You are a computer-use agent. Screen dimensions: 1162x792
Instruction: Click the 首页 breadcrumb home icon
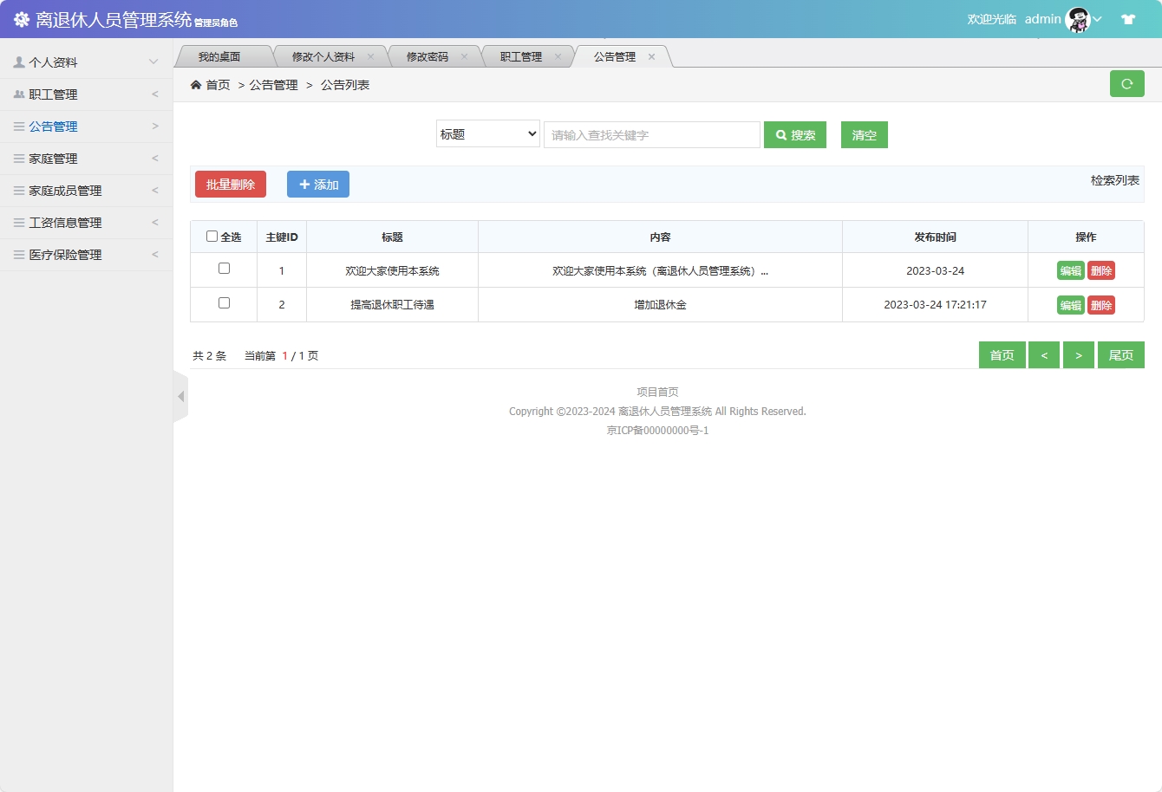pyautogui.click(x=197, y=84)
